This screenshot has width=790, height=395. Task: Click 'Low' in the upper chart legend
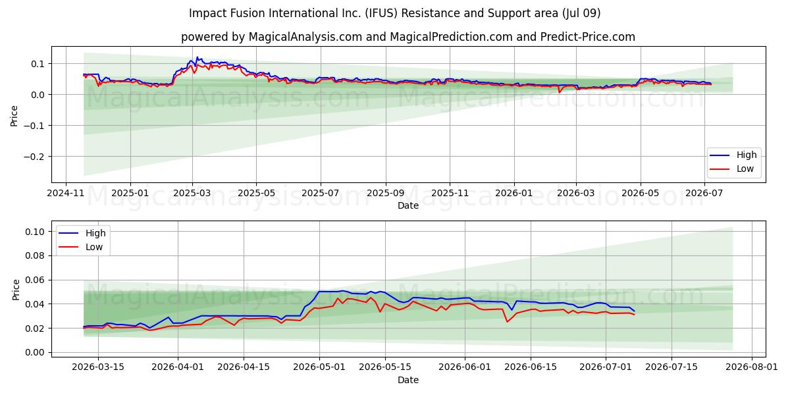746,169
